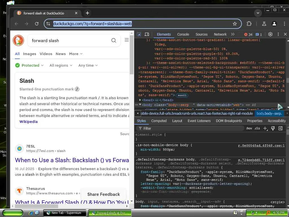289x217 pixels.
Task: Bookmark this page with the star
Action: tap(235, 24)
